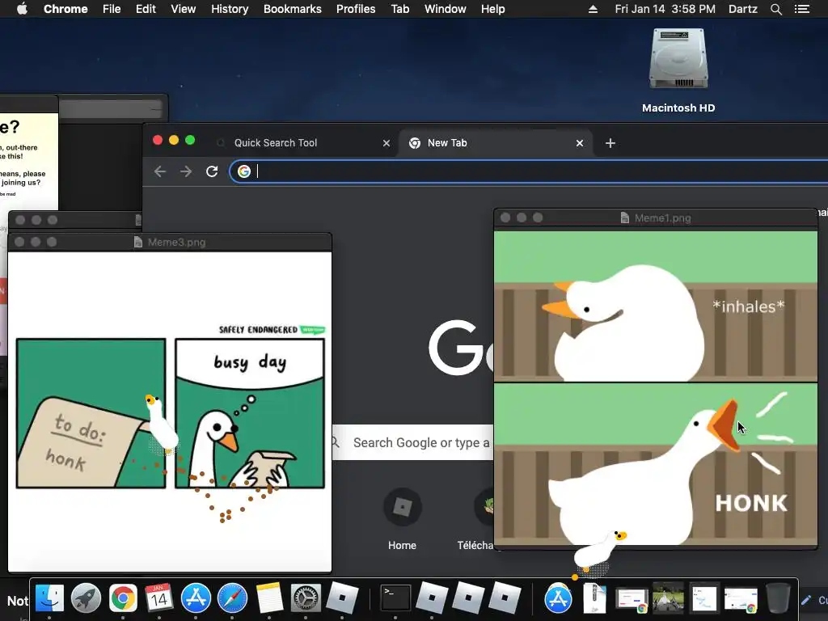Open the View menu
This screenshot has height=621, width=828.
(x=184, y=9)
